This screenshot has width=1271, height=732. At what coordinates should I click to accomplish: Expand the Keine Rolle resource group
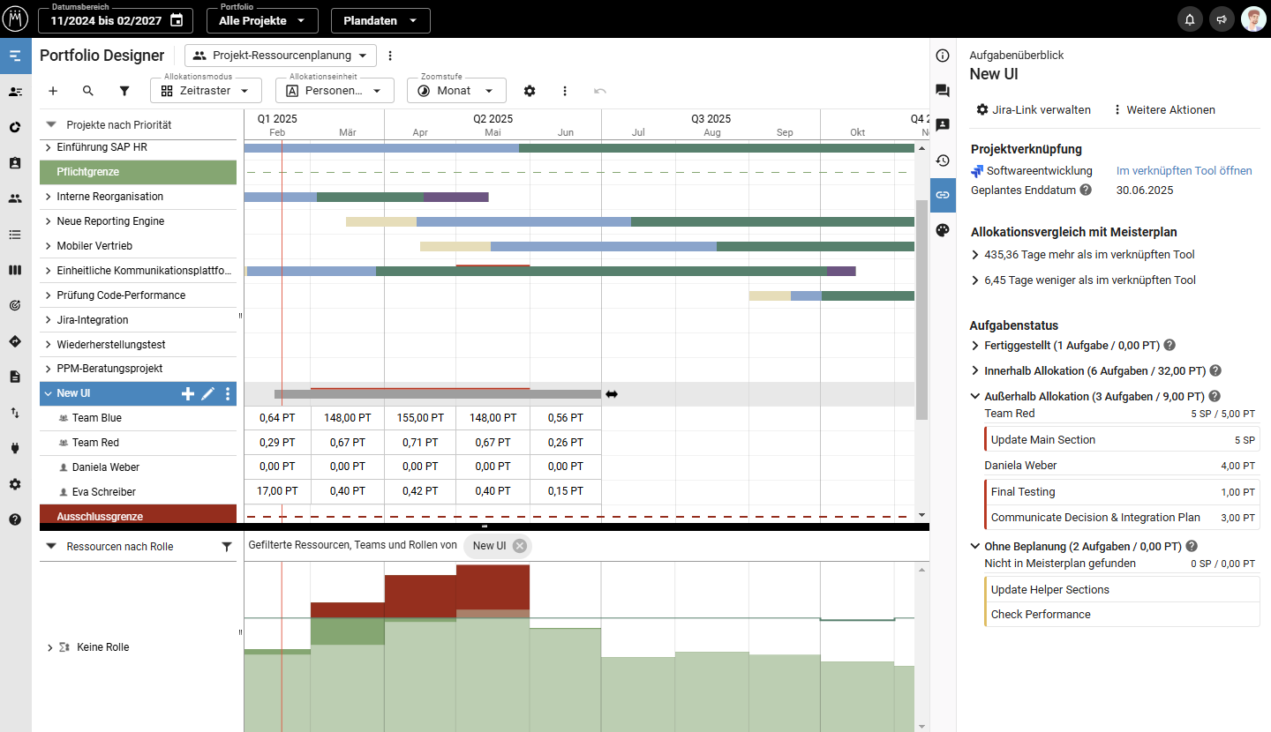click(49, 647)
